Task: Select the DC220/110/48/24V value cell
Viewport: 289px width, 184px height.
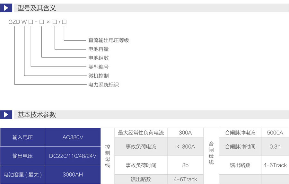Action: pyautogui.click(x=73, y=156)
